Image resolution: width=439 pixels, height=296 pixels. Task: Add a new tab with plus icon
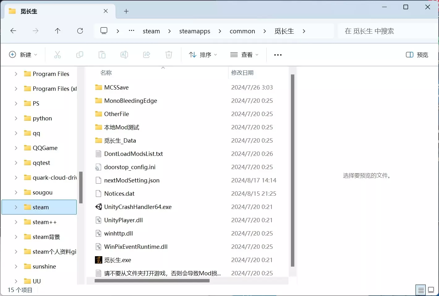tap(126, 11)
